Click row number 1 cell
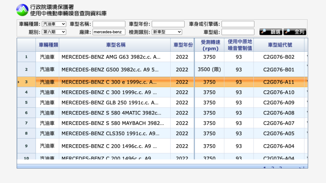Screen dimensions: 326x183 coord(26,57)
